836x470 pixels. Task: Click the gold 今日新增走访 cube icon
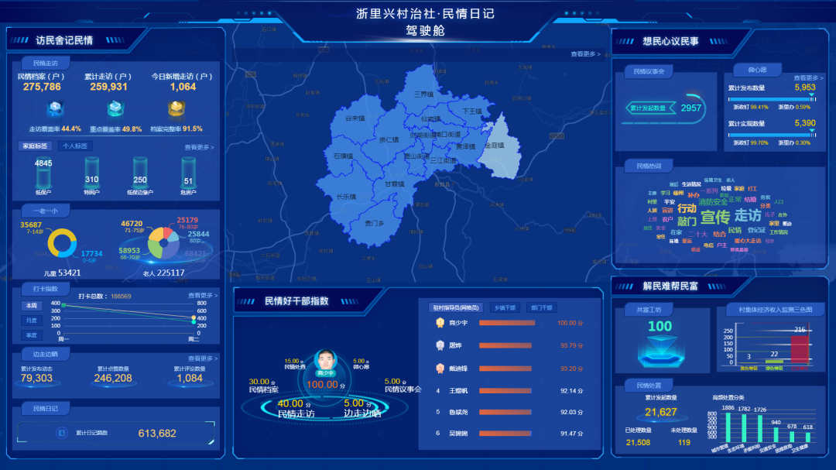pyautogui.click(x=176, y=108)
